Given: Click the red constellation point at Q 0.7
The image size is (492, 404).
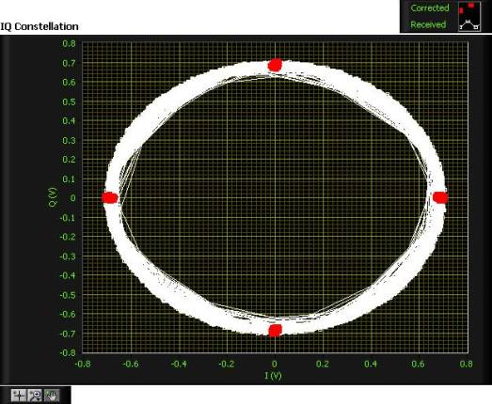Looking at the screenshot, I should [x=276, y=65].
